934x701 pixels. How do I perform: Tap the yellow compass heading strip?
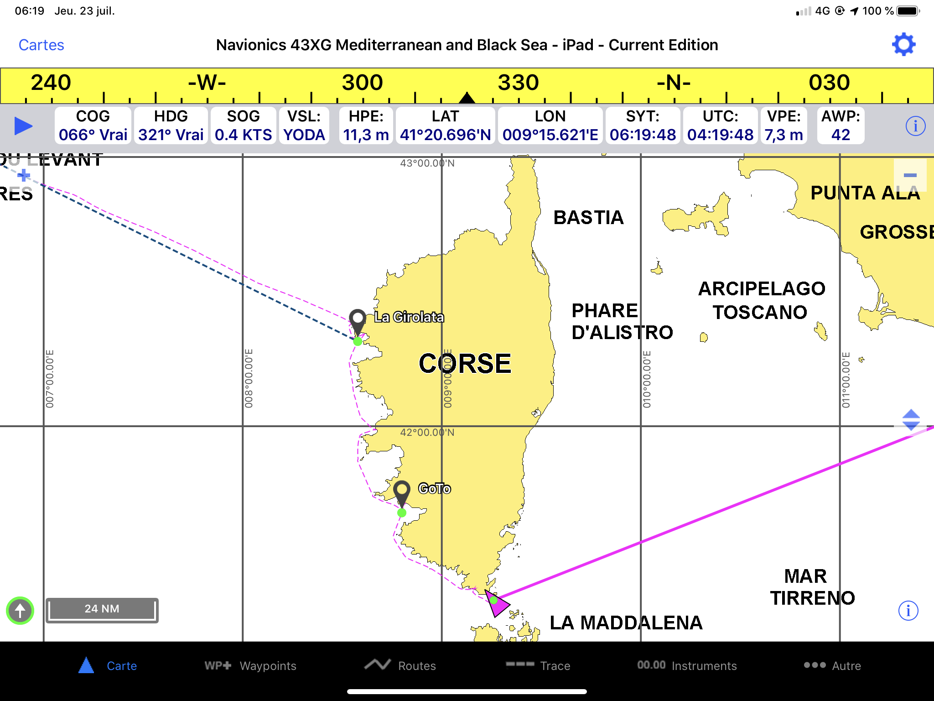[467, 86]
